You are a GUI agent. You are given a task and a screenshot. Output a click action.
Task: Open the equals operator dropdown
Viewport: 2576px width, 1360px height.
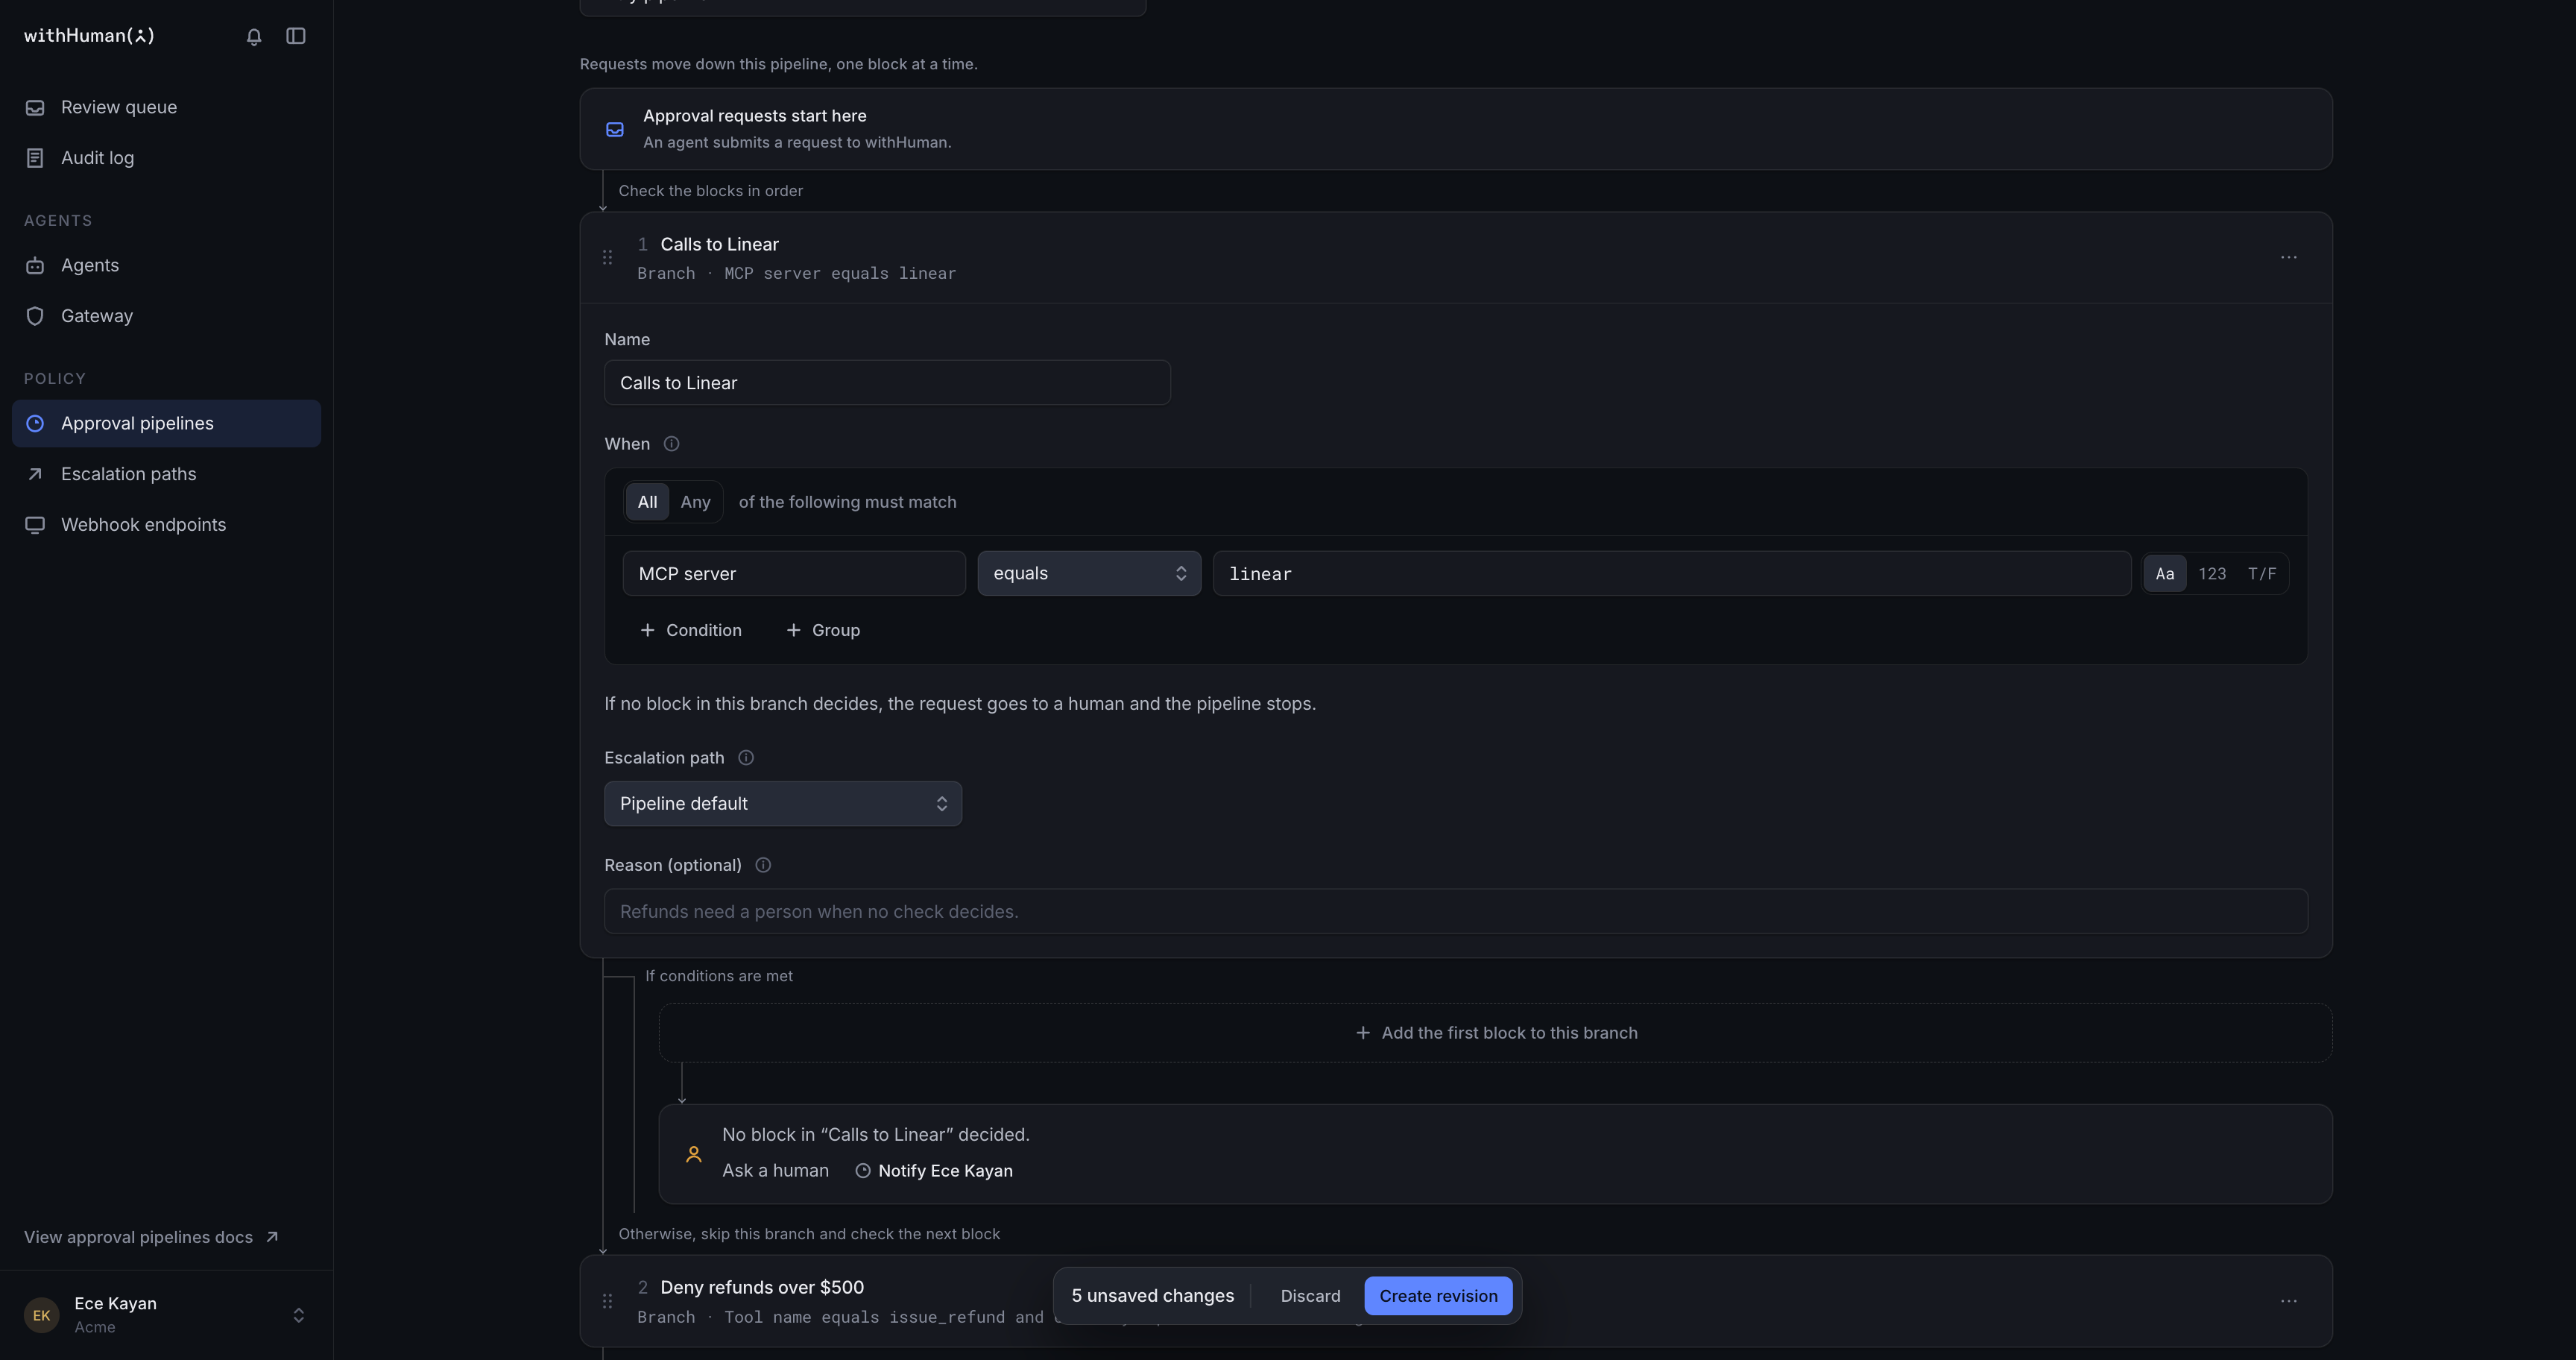(x=1089, y=574)
